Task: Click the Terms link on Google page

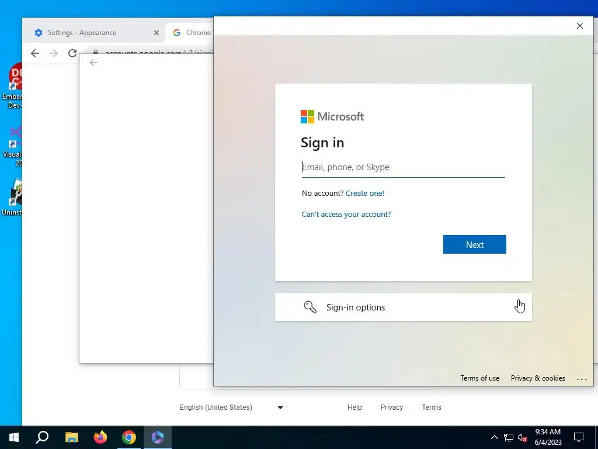Action: point(432,407)
